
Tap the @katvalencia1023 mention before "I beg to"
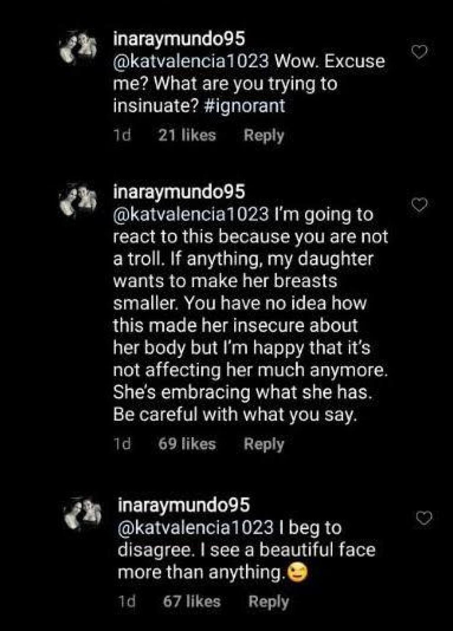click(x=195, y=528)
